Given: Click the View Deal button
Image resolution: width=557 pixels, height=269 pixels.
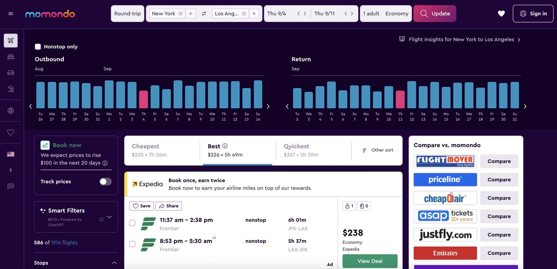Looking at the screenshot, I should click(370, 261).
